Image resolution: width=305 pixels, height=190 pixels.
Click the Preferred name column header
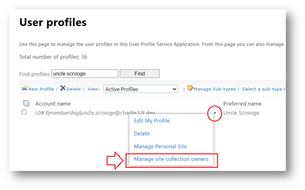[x=242, y=104]
